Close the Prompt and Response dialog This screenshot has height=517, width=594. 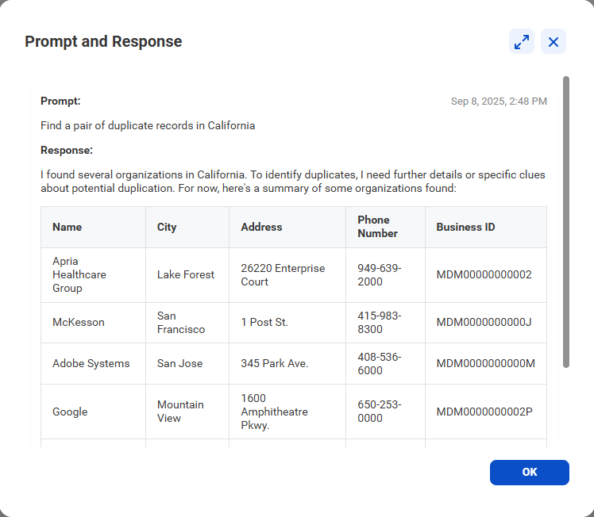tap(553, 41)
